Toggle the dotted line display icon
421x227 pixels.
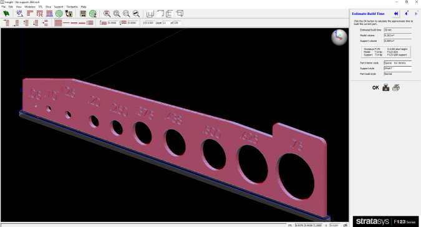(x=82, y=23)
